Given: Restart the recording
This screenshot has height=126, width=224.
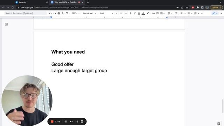Looking at the screenshot, I should click(71, 121).
